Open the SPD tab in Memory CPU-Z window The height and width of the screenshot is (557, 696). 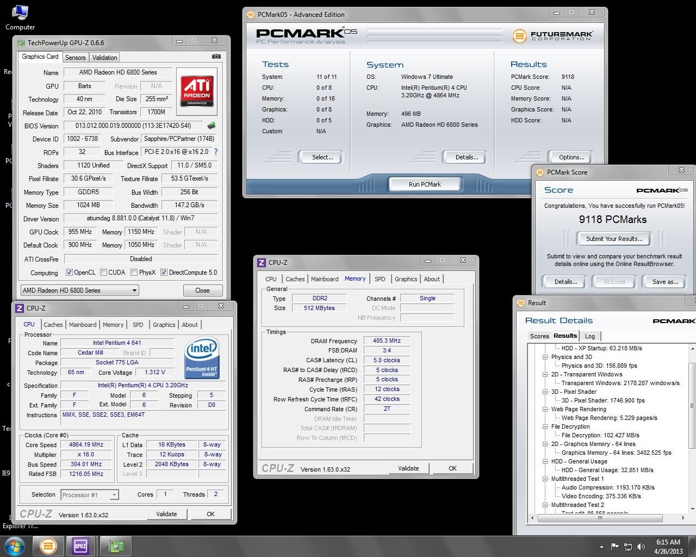380,279
